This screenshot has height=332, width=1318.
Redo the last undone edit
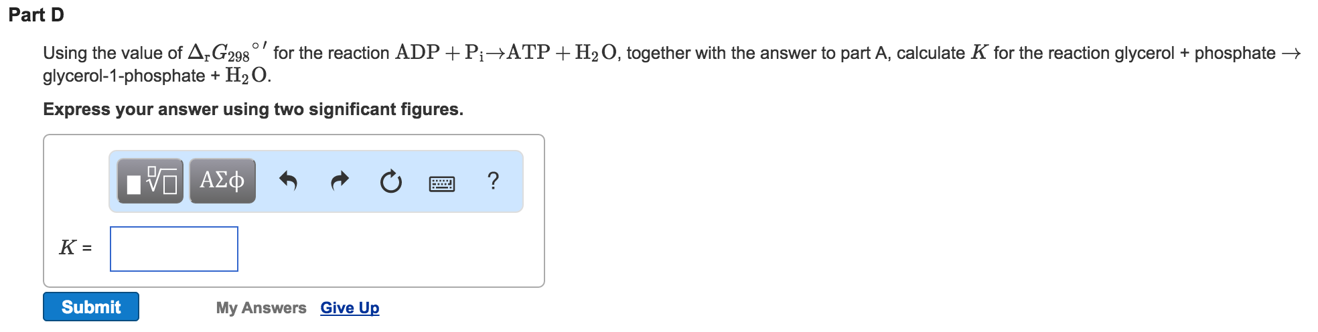tap(340, 181)
